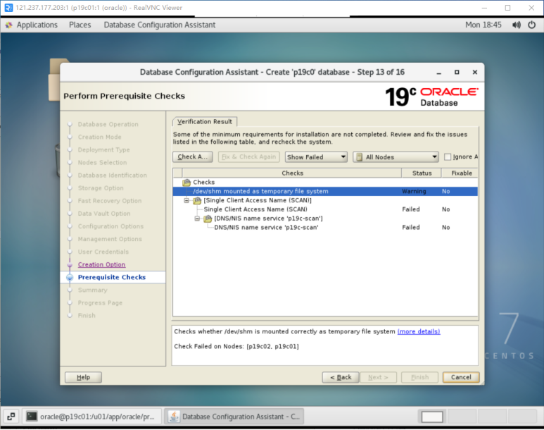The image size is (544, 430).
Task: Click Failed status of SCAN row
Action: pyautogui.click(x=411, y=209)
